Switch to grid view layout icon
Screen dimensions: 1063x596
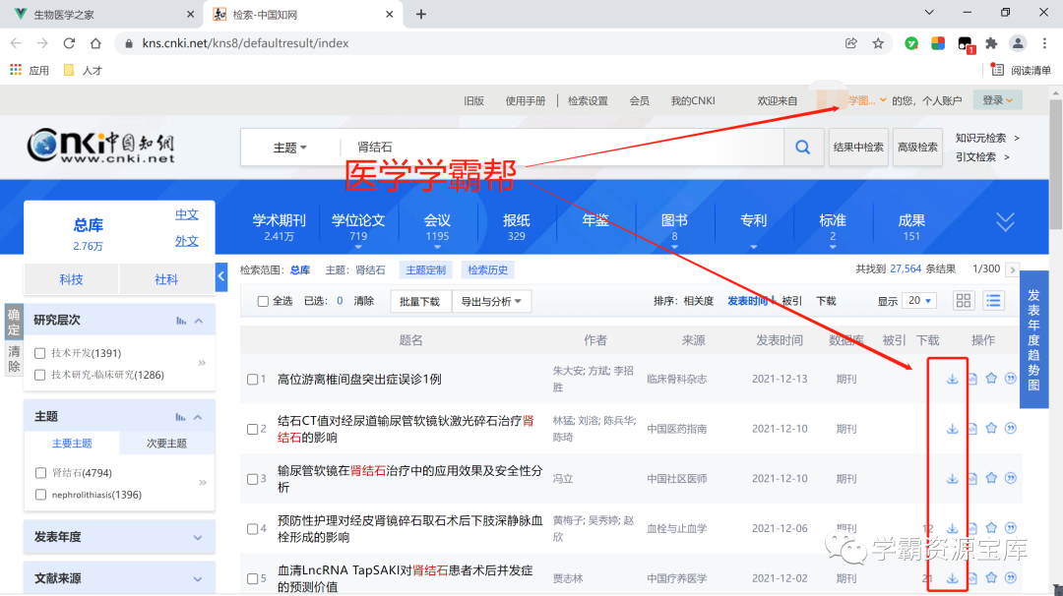point(964,301)
